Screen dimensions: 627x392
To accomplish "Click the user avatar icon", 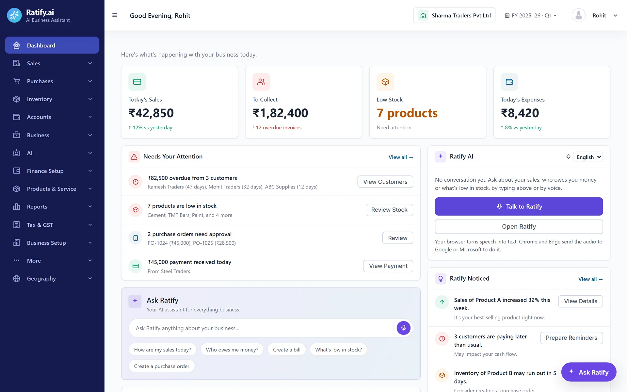I will [x=578, y=15].
